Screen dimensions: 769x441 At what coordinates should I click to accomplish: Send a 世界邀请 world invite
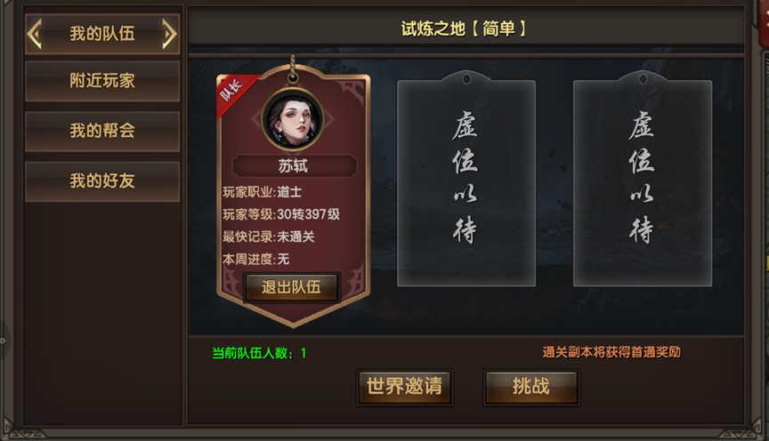click(405, 387)
